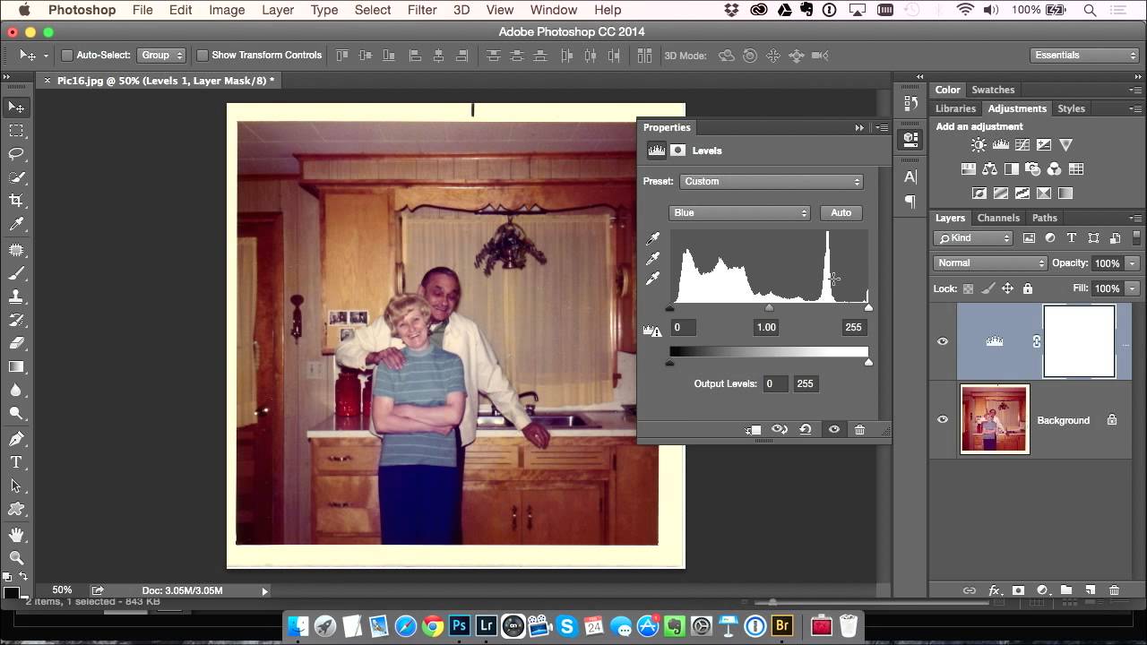Switch to the Paths tab

click(1044, 218)
